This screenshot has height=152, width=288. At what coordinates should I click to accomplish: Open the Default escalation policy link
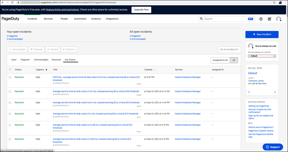click(x=253, y=73)
